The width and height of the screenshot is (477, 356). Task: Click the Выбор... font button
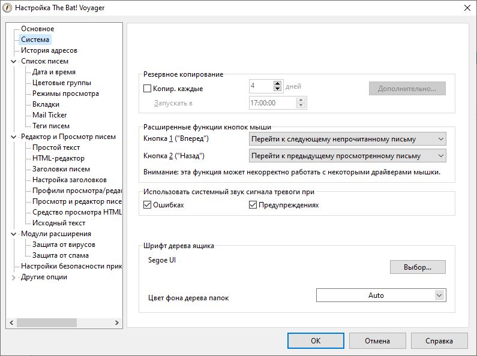pos(418,267)
